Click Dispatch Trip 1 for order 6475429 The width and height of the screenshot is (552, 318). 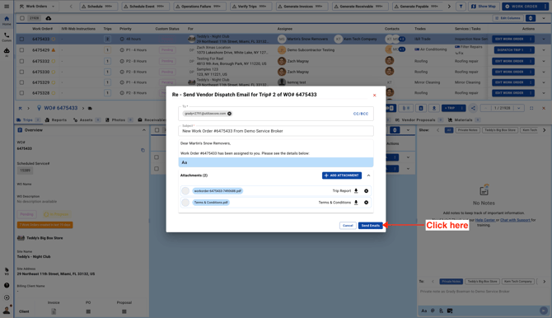(511, 50)
